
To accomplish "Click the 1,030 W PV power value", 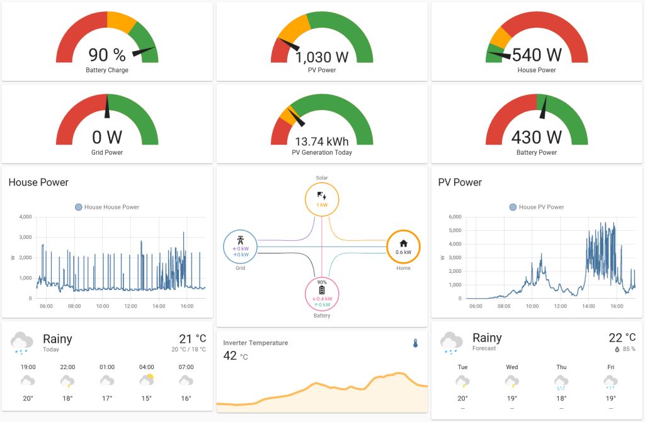I will (x=322, y=57).
